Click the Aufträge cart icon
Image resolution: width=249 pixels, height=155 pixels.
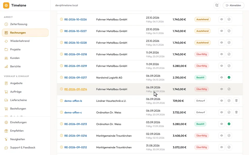6,92
